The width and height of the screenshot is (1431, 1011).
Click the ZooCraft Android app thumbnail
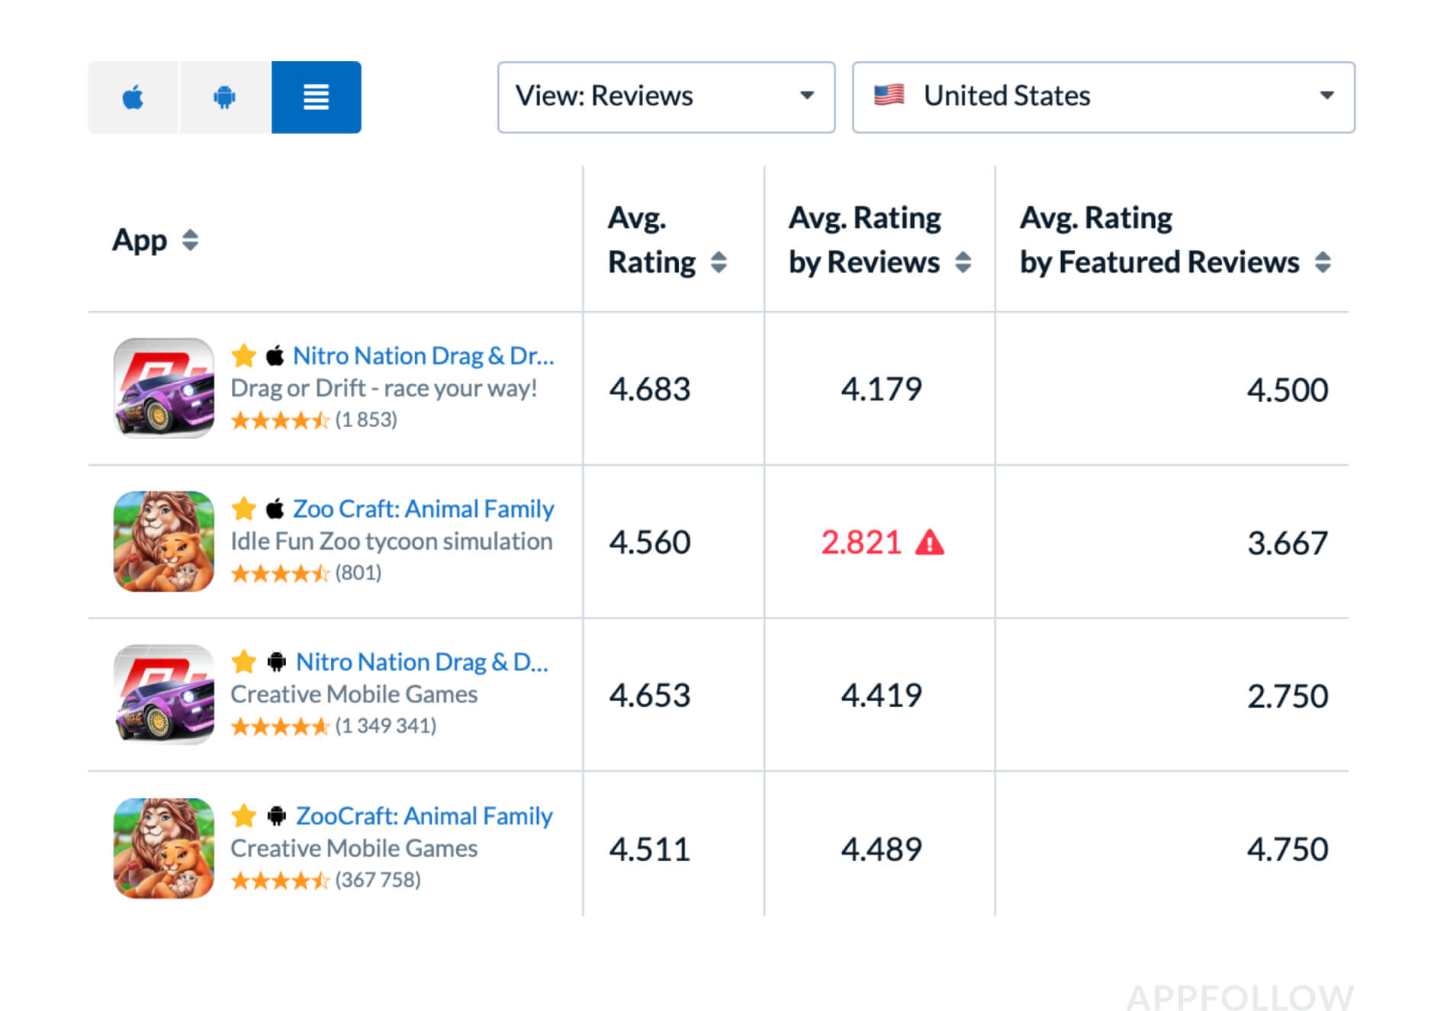pos(164,849)
